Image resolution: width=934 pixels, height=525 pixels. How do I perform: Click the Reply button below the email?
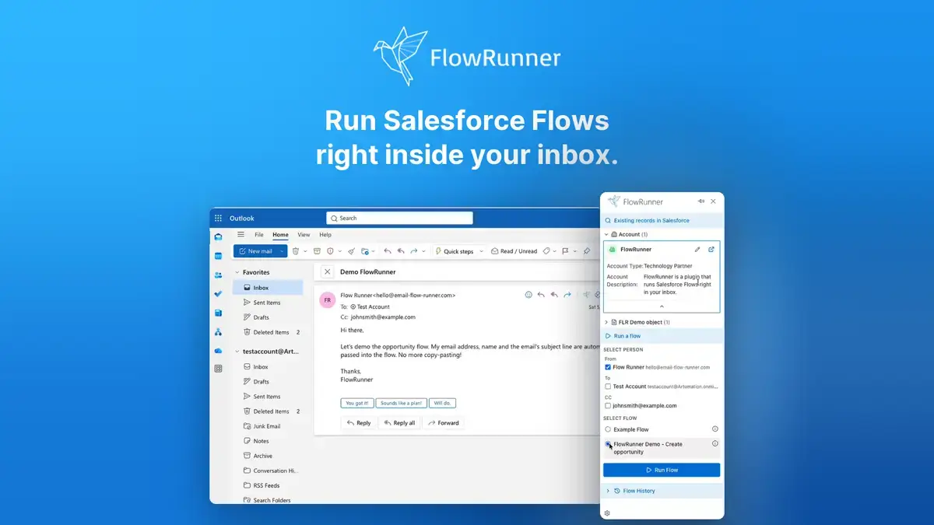(x=359, y=423)
